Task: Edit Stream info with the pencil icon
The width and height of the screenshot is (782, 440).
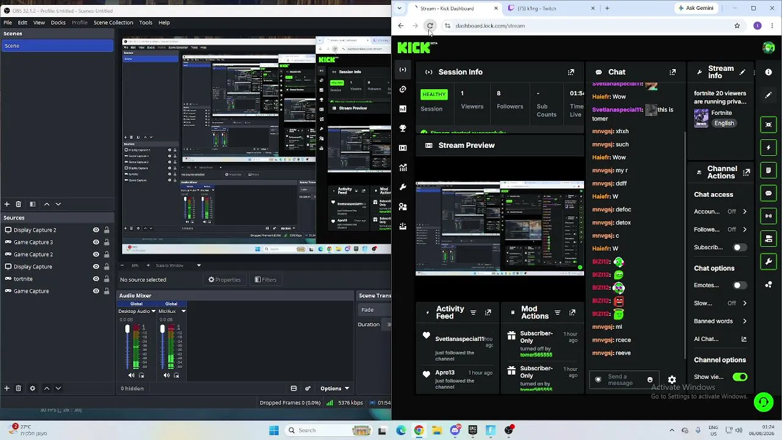Action: (742, 72)
